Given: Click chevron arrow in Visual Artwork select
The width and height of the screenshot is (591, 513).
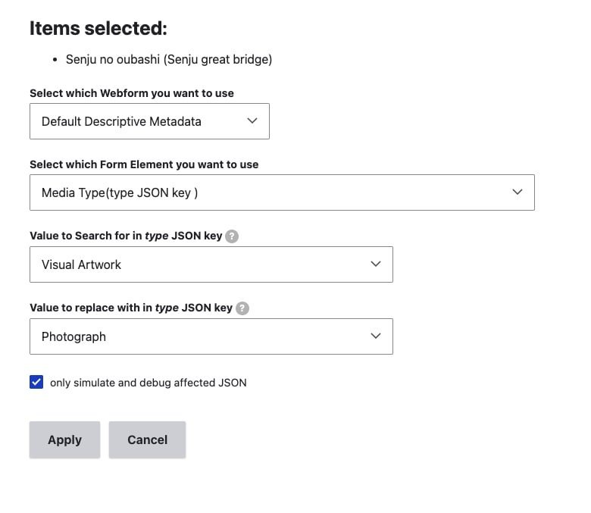Looking at the screenshot, I should pyautogui.click(x=376, y=264).
